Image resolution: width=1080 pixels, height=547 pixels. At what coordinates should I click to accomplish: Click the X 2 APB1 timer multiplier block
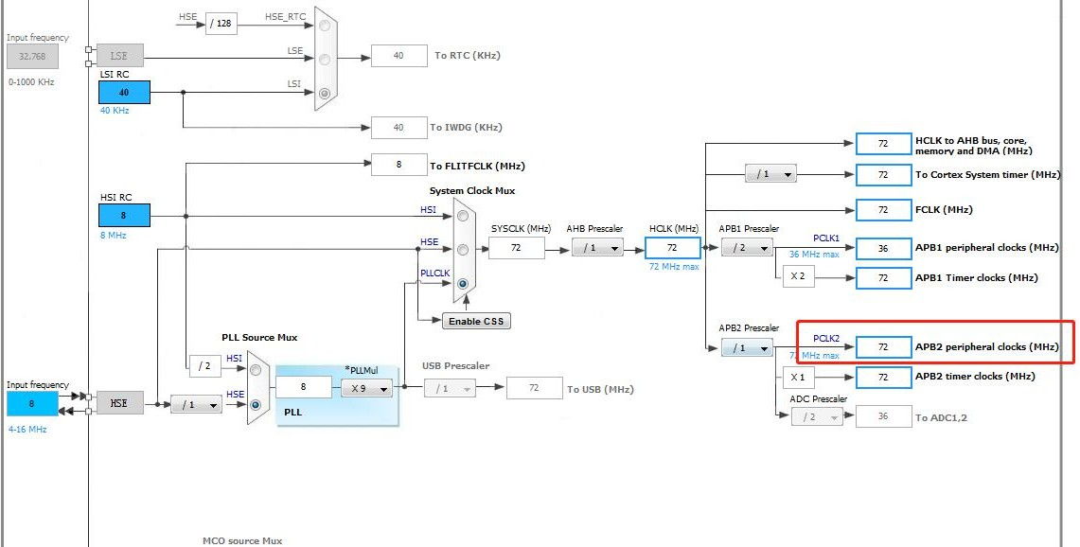pyautogui.click(x=798, y=276)
